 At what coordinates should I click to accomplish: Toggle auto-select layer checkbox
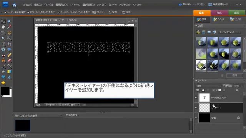point(5,12)
